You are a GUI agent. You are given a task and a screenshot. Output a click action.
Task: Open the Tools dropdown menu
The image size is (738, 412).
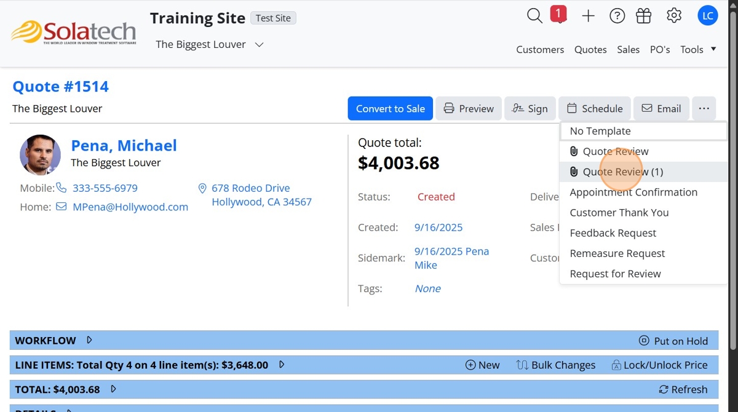[x=698, y=49]
